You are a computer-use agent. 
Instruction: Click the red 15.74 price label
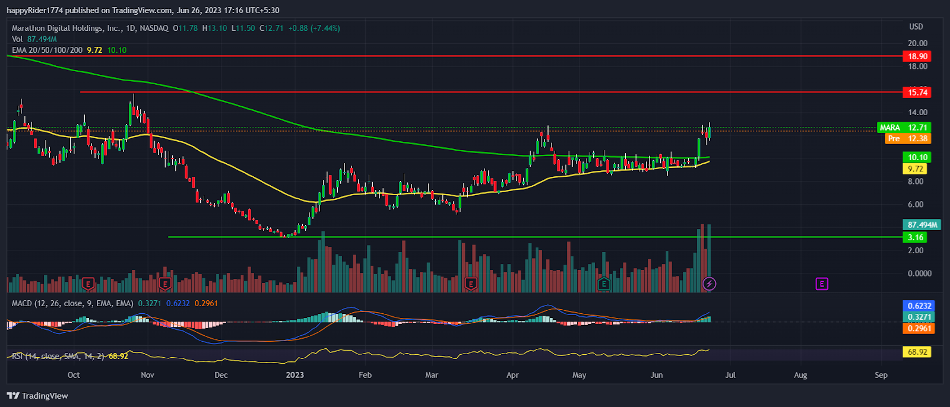(x=917, y=92)
